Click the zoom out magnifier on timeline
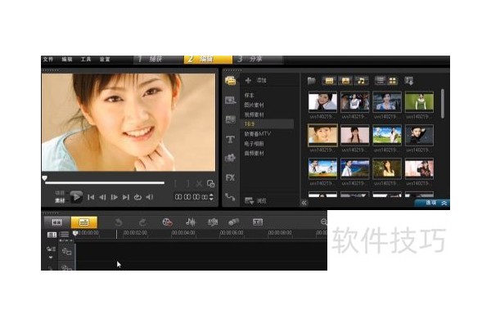The height and width of the screenshot is (327, 491). (x=324, y=222)
